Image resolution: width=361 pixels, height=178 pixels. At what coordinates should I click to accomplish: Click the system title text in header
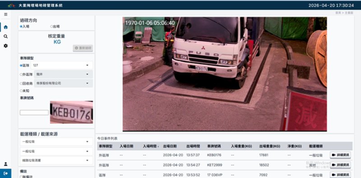coord(41,5)
